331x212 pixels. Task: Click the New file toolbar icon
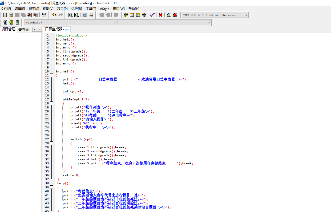coord(5,15)
